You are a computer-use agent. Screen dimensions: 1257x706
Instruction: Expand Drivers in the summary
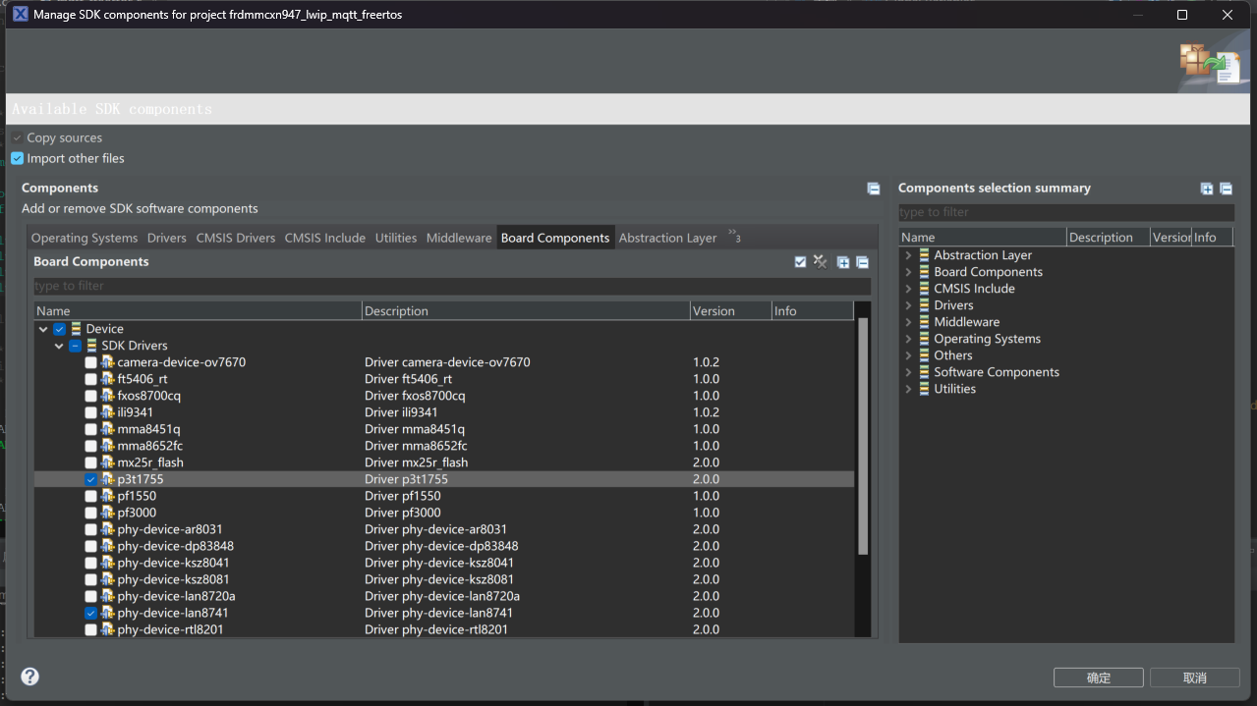point(908,305)
